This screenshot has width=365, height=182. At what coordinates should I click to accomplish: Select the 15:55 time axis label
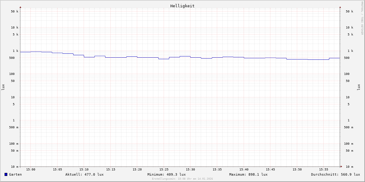[x=324, y=170]
